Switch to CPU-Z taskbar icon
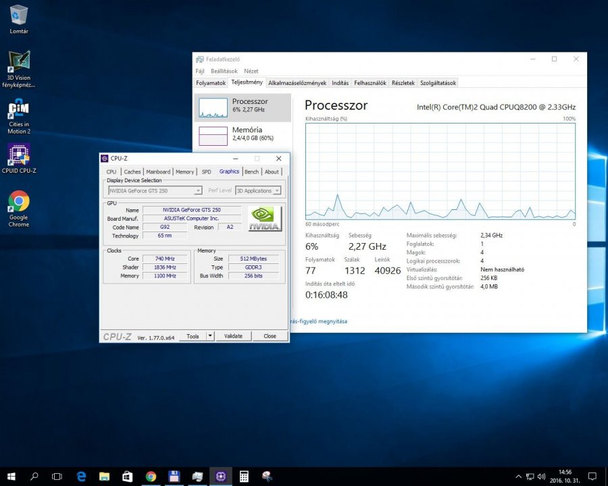This screenshot has height=486, width=608. click(x=221, y=477)
